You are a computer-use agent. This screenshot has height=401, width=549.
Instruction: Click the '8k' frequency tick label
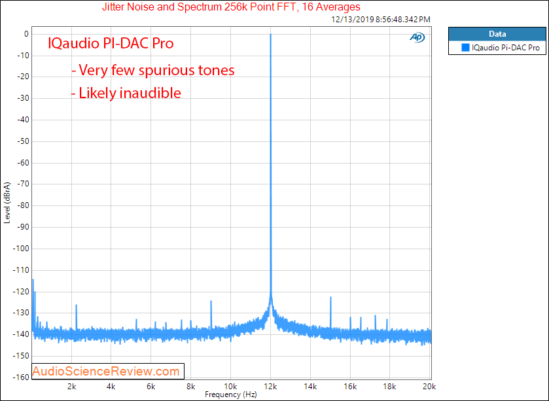[x=191, y=387]
